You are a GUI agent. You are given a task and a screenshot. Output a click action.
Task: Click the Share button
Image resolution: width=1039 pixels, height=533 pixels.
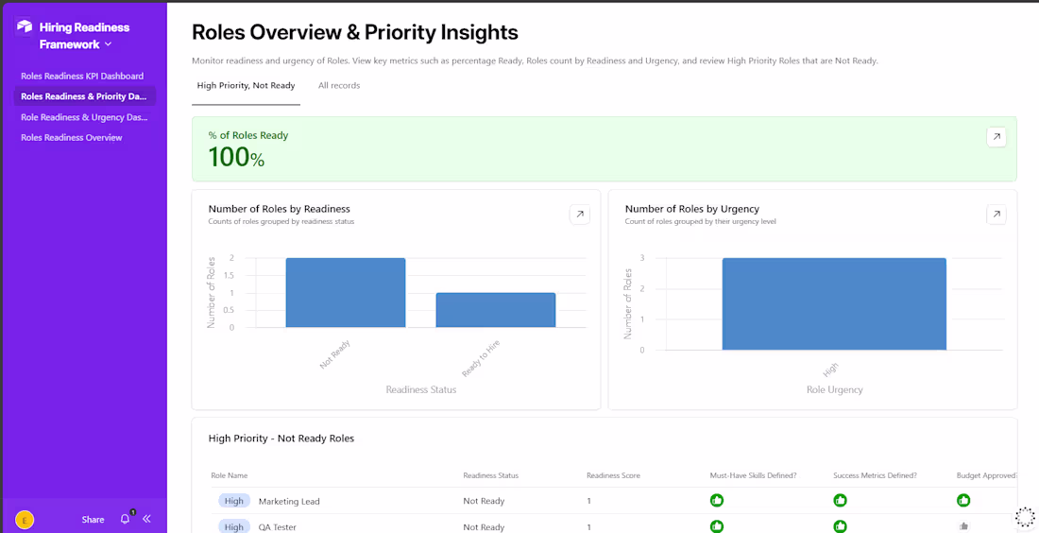tap(93, 519)
